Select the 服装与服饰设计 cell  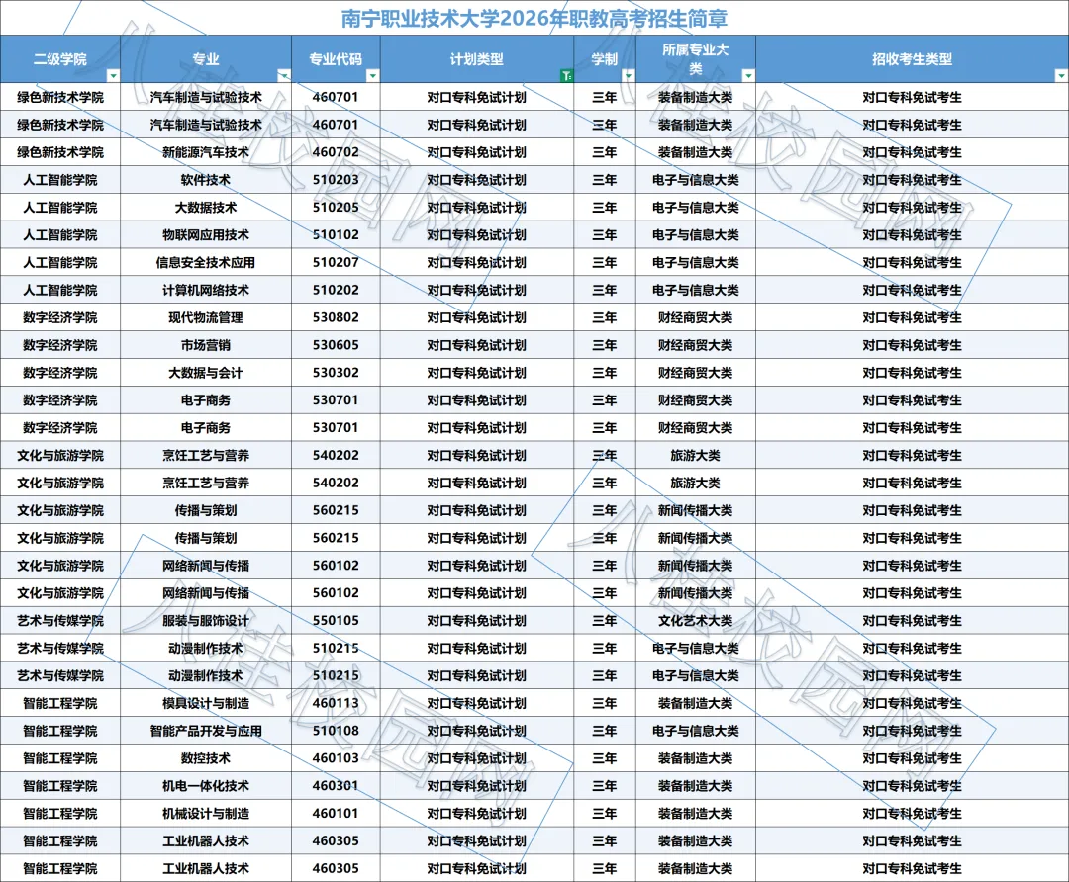(x=206, y=620)
